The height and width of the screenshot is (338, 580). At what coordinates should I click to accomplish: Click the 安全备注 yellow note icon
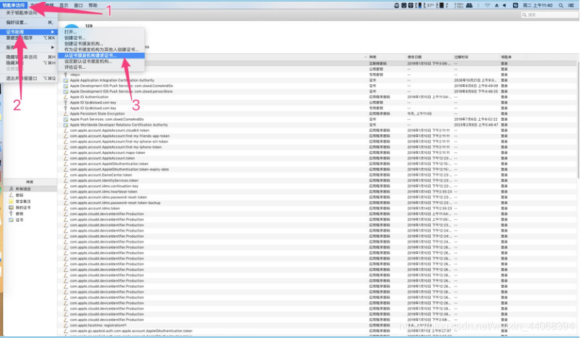coord(11,201)
